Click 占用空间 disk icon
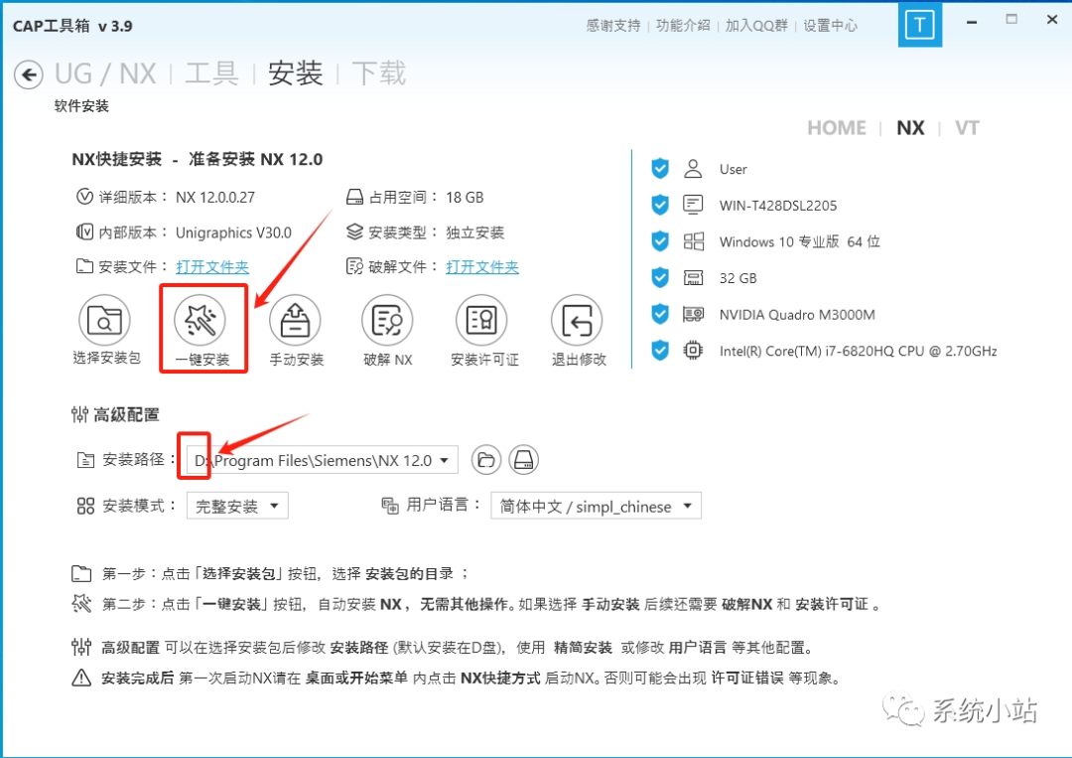This screenshot has height=758, width=1072. [354, 197]
